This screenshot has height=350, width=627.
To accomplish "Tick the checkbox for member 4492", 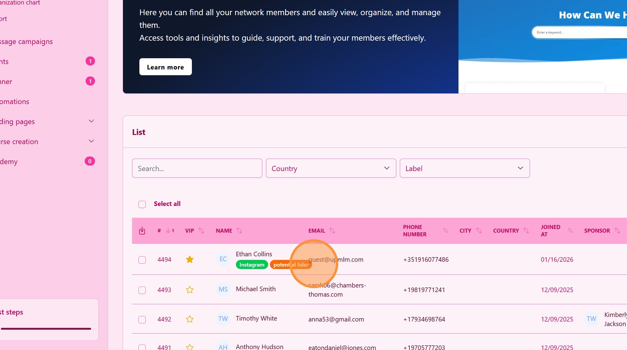I will (142, 320).
